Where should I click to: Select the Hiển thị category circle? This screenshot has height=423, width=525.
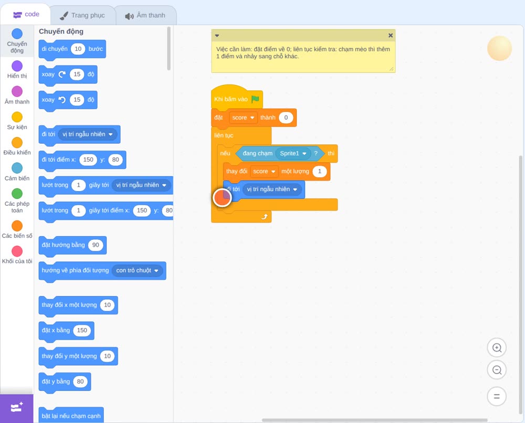[x=17, y=66]
